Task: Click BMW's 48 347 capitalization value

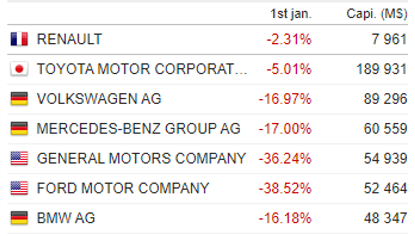Action: click(x=385, y=218)
